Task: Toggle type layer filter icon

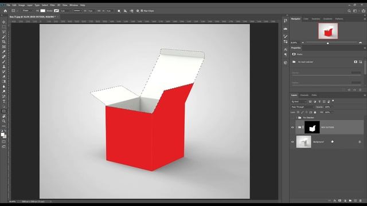Action: tap(319, 102)
